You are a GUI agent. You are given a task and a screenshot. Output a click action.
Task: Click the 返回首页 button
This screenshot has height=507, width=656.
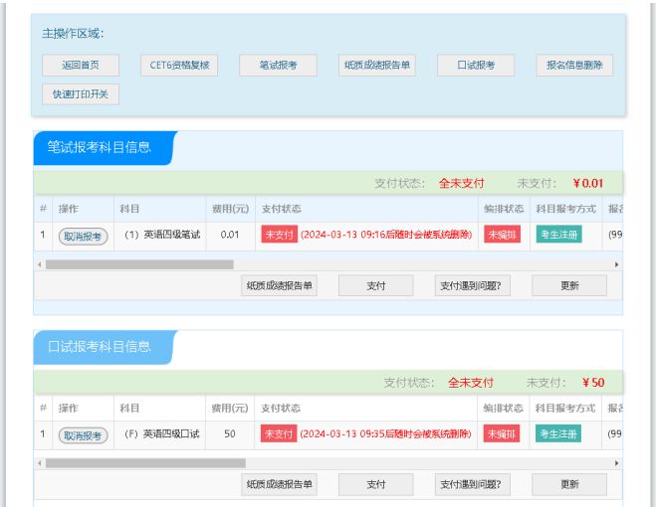81,66
